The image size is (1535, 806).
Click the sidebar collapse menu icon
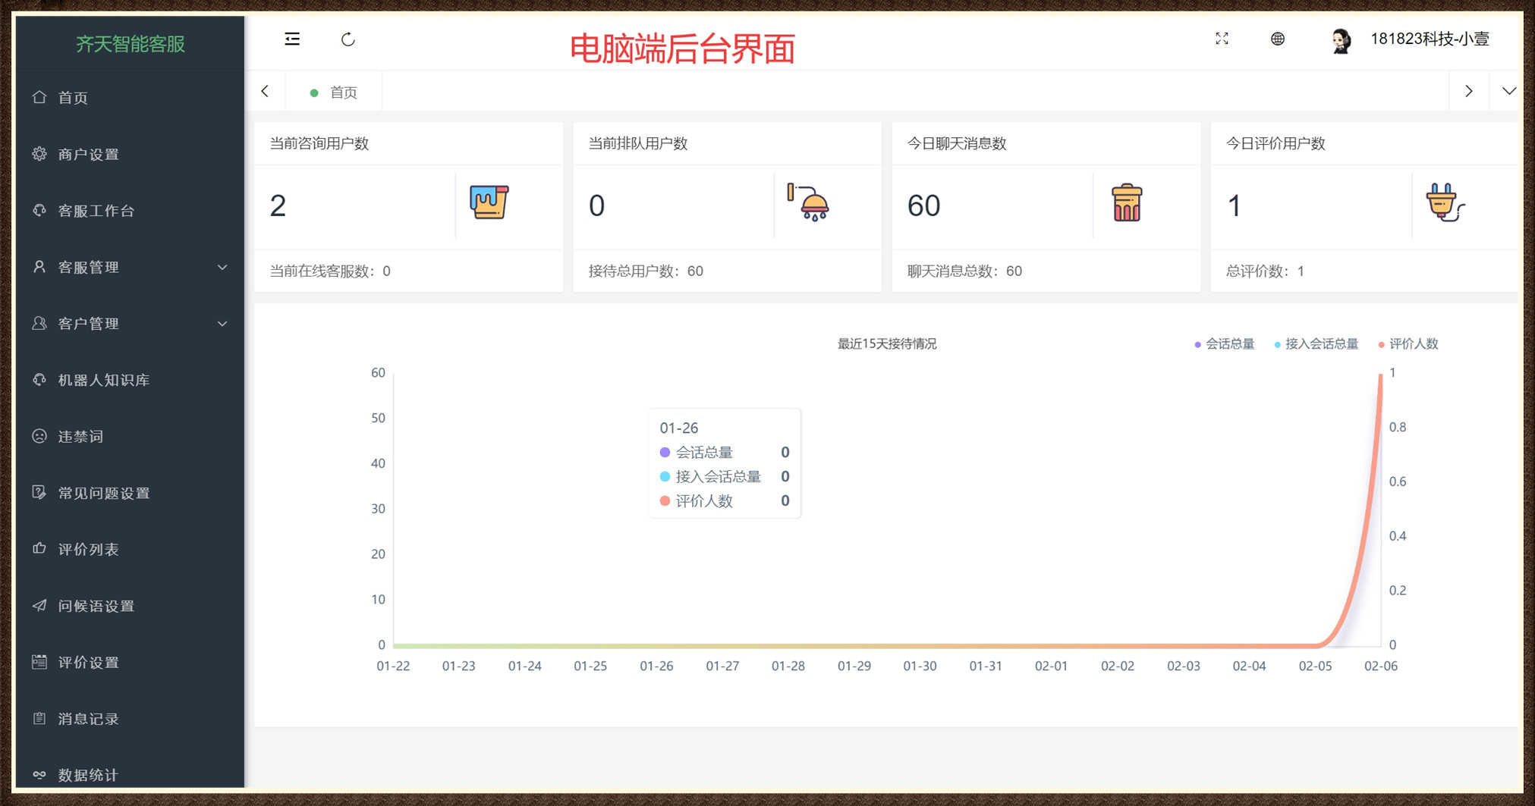292,39
